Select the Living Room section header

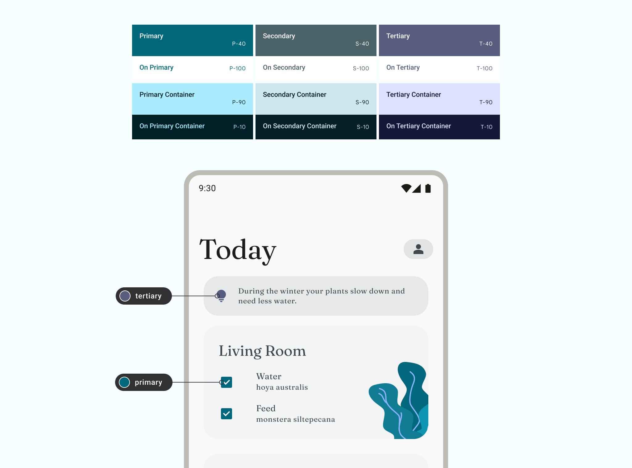pyautogui.click(x=262, y=351)
